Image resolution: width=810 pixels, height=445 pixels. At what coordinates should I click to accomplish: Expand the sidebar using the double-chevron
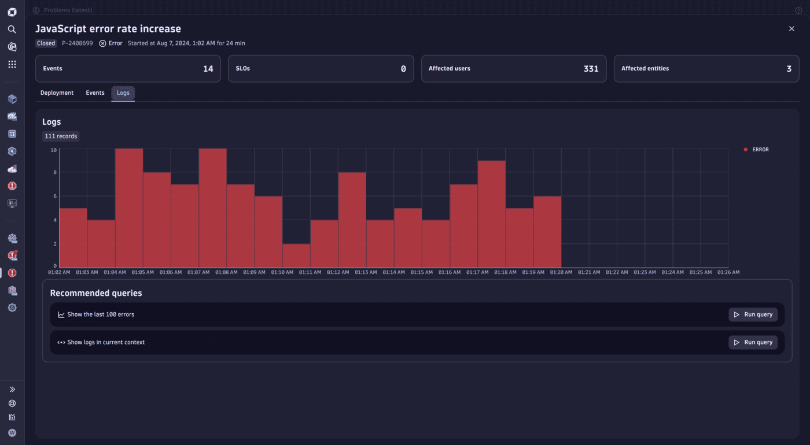12,389
